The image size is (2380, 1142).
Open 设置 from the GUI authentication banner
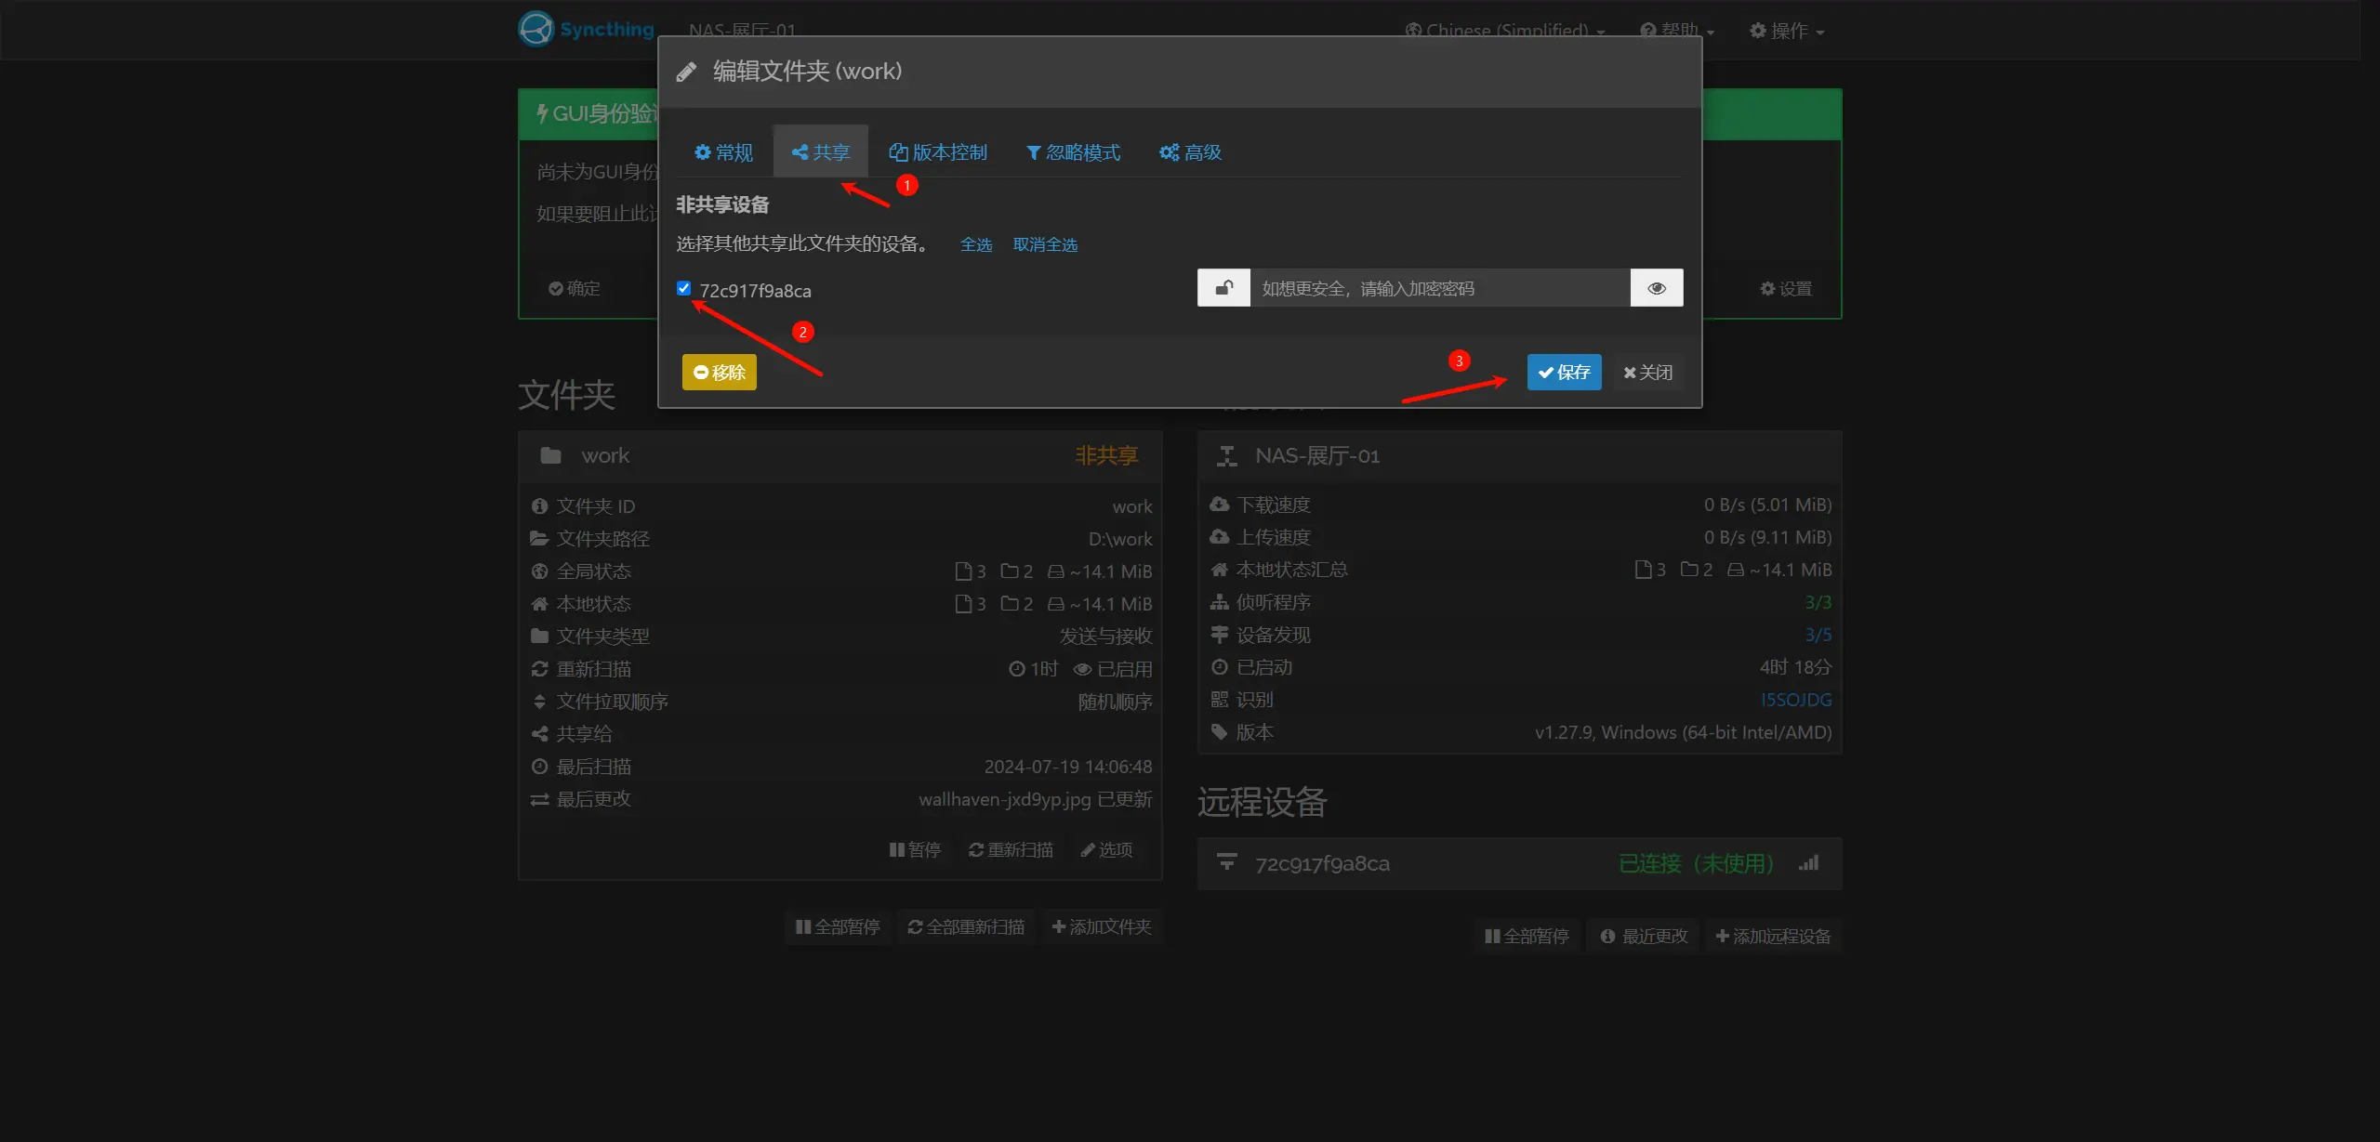pyautogui.click(x=1783, y=288)
